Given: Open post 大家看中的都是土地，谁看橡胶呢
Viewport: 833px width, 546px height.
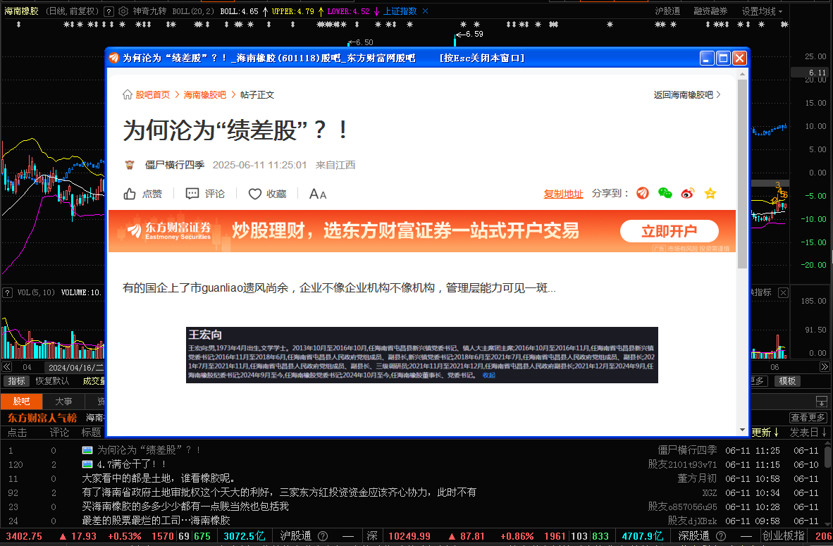Looking at the screenshot, I should click(159, 478).
